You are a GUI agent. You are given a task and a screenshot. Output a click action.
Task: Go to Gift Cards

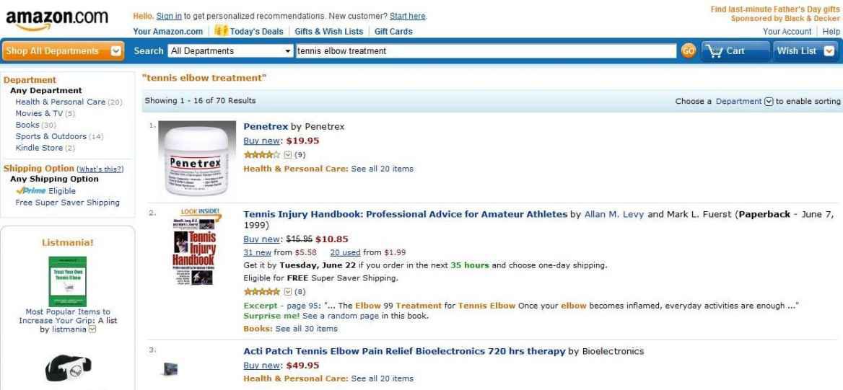tap(393, 32)
